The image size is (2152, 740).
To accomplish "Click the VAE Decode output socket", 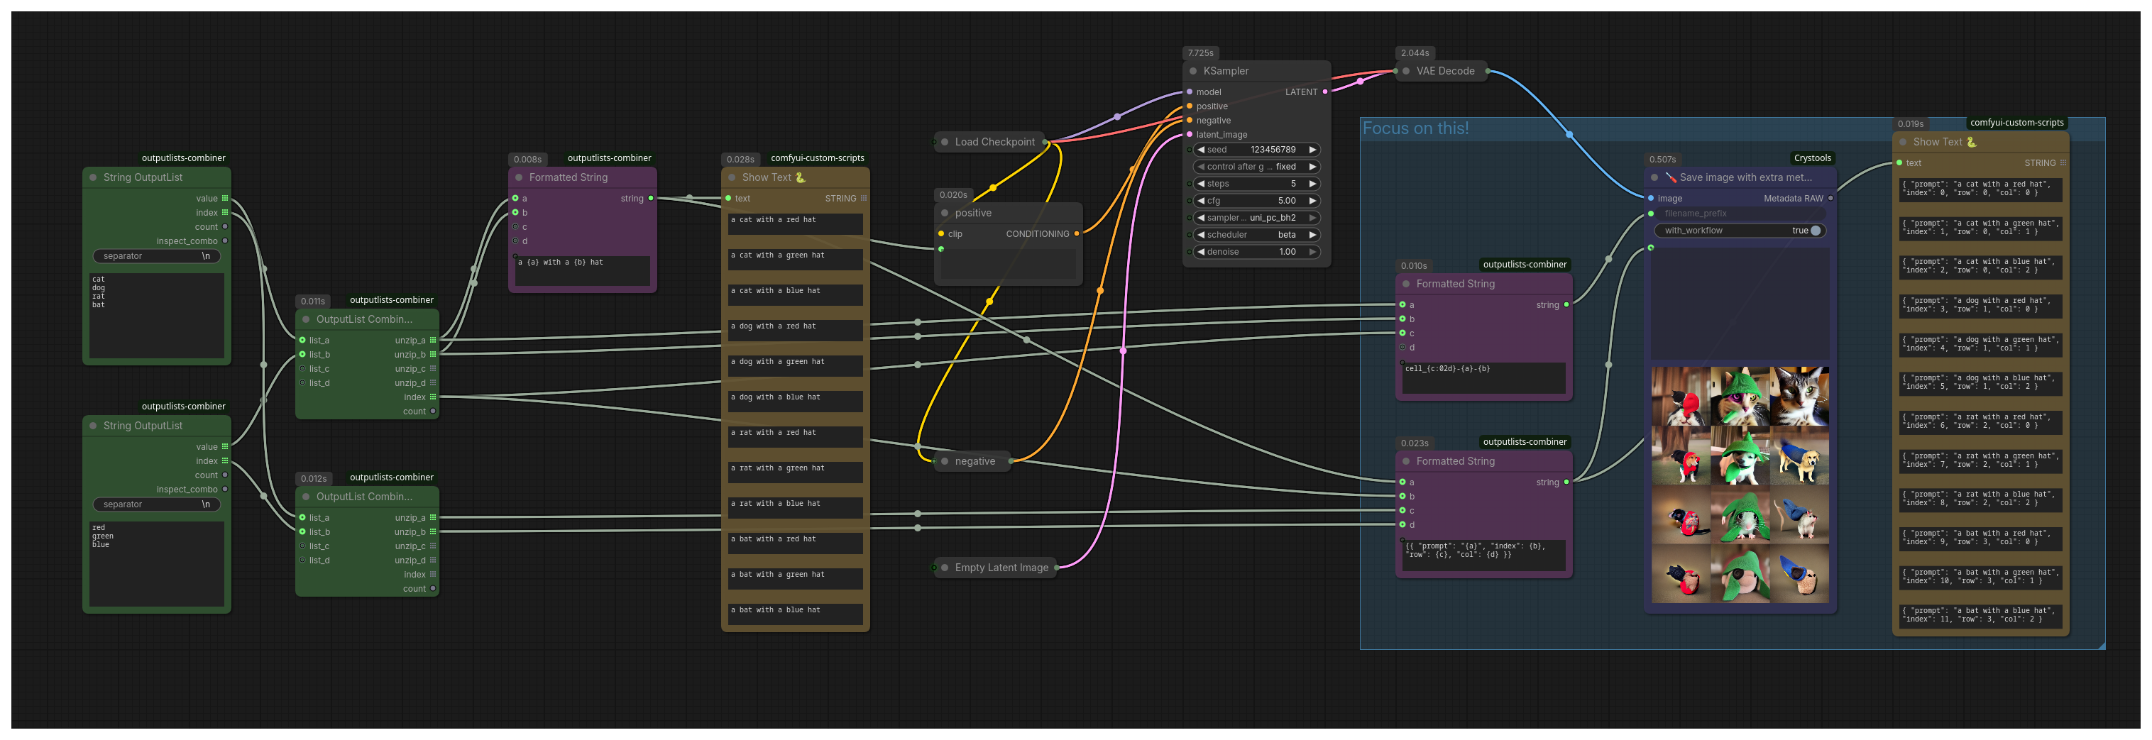I will 1488,71.
